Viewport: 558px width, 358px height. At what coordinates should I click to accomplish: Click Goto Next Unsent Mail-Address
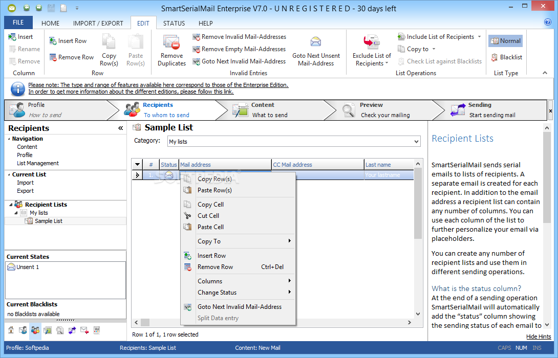click(x=316, y=50)
